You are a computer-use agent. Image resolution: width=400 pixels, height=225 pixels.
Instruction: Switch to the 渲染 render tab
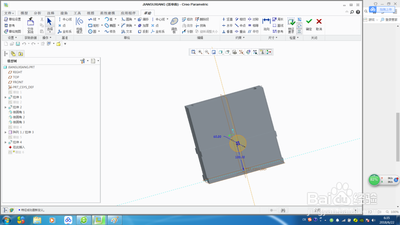(64, 13)
